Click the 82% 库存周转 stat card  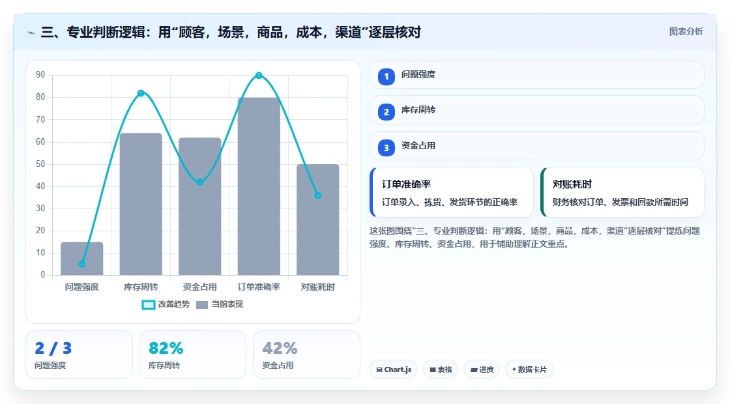(193, 354)
